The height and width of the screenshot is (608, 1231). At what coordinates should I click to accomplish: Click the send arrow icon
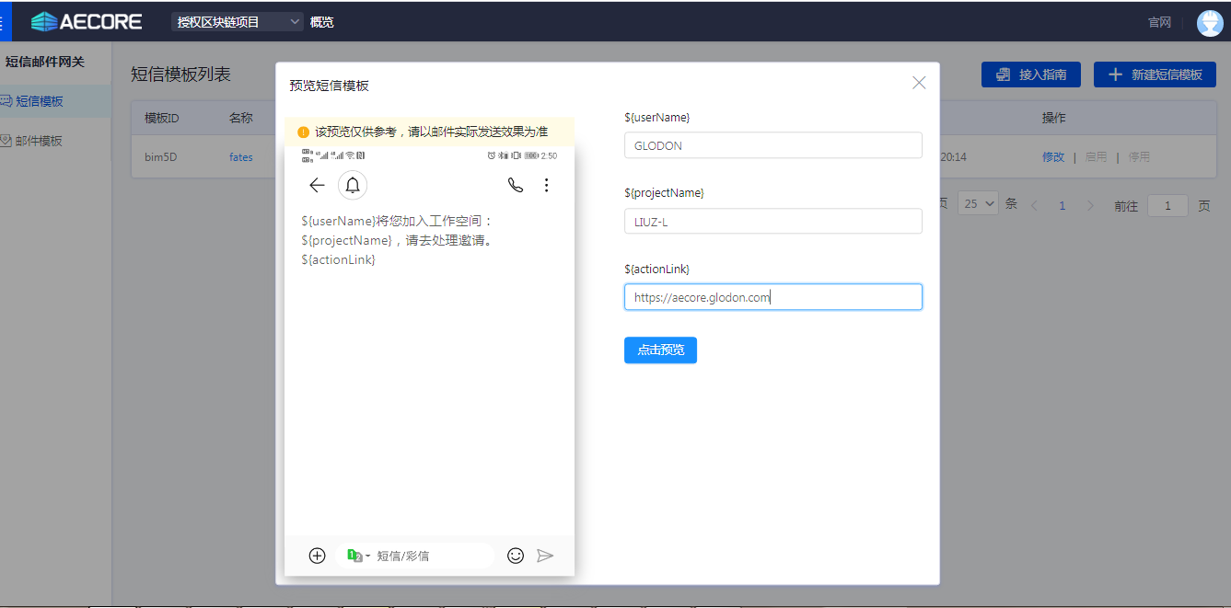point(545,556)
